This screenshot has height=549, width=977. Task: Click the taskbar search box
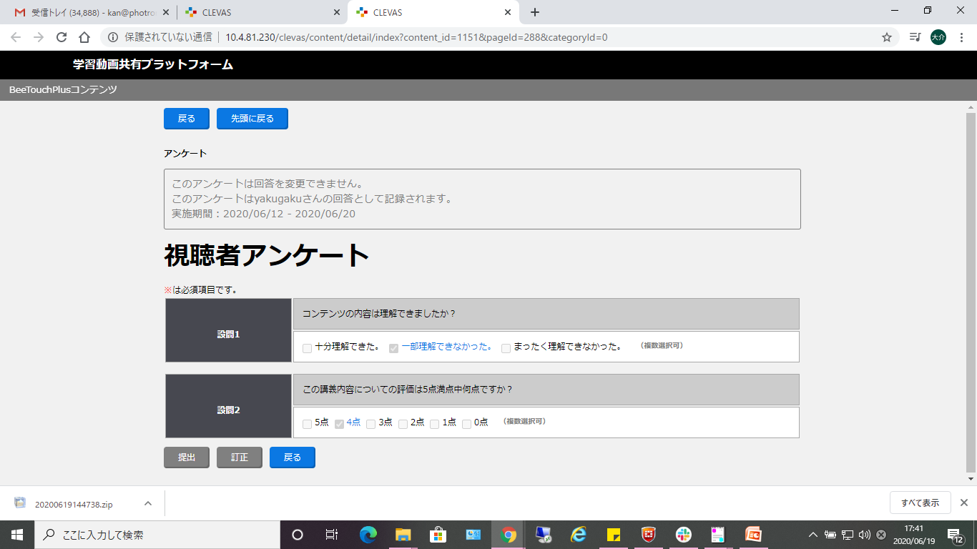click(157, 535)
